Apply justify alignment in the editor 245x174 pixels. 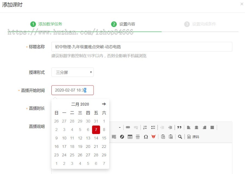212,127
